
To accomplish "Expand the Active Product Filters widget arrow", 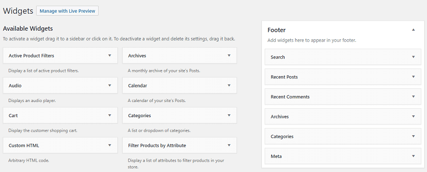I will coord(110,55).
